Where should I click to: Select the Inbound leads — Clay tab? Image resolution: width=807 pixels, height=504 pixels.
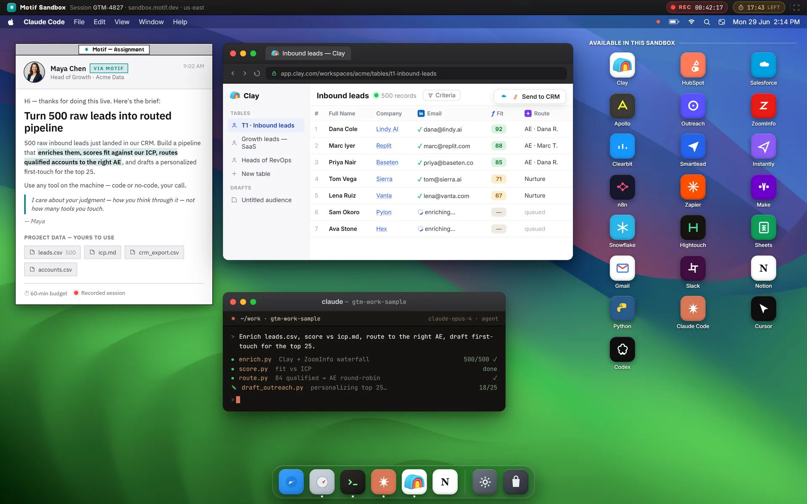pyautogui.click(x=309, y=53)
